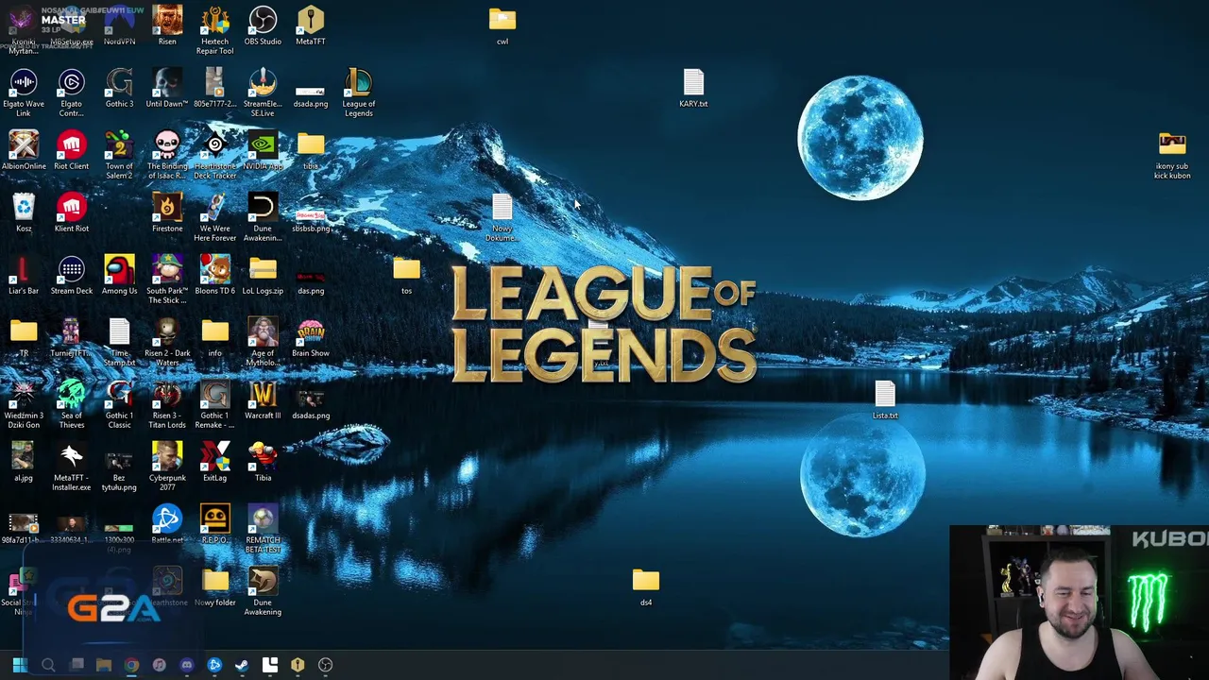Select the das.png file
This screenshot has height=680, width=1209.
(x=311, y=281)
